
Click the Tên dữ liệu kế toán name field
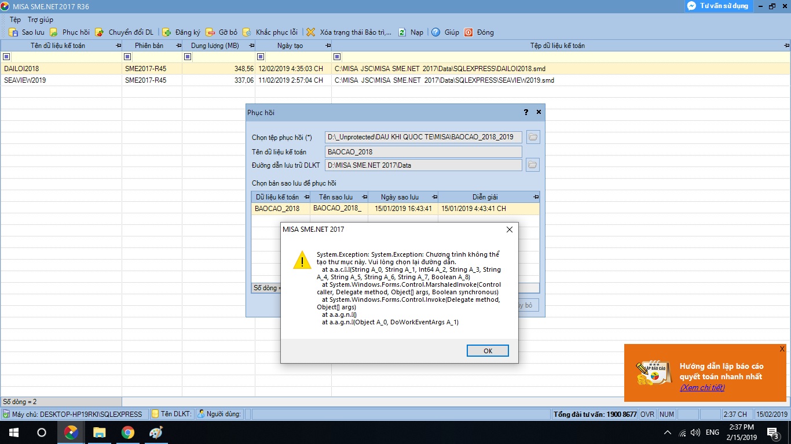[423, 151]
